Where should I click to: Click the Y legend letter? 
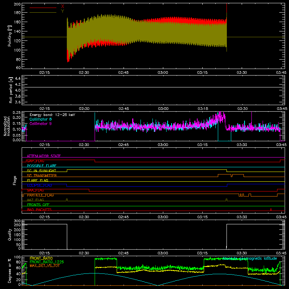(x=62, y=11)
